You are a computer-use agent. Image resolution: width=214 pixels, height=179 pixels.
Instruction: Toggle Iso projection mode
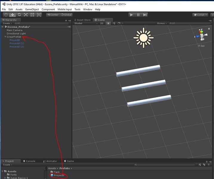pyautogui.click(x=201, y=46)
